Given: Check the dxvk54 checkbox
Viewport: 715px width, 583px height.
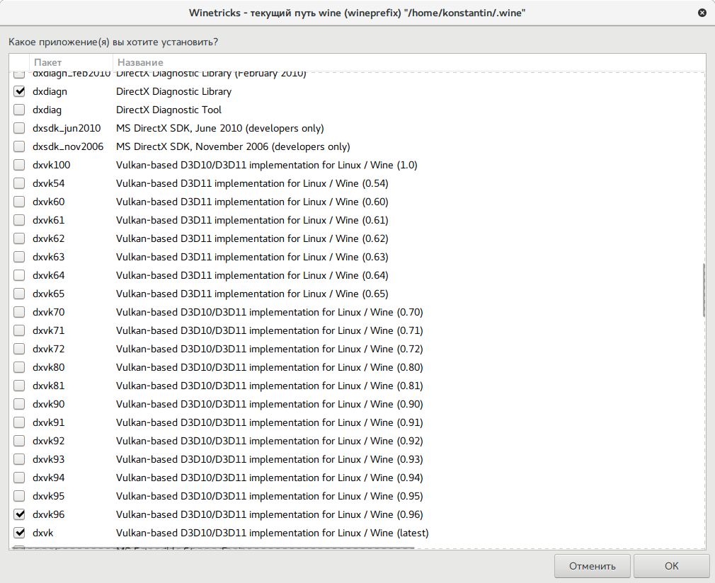Looking at the screenshot, I should [x=19, y=183].
